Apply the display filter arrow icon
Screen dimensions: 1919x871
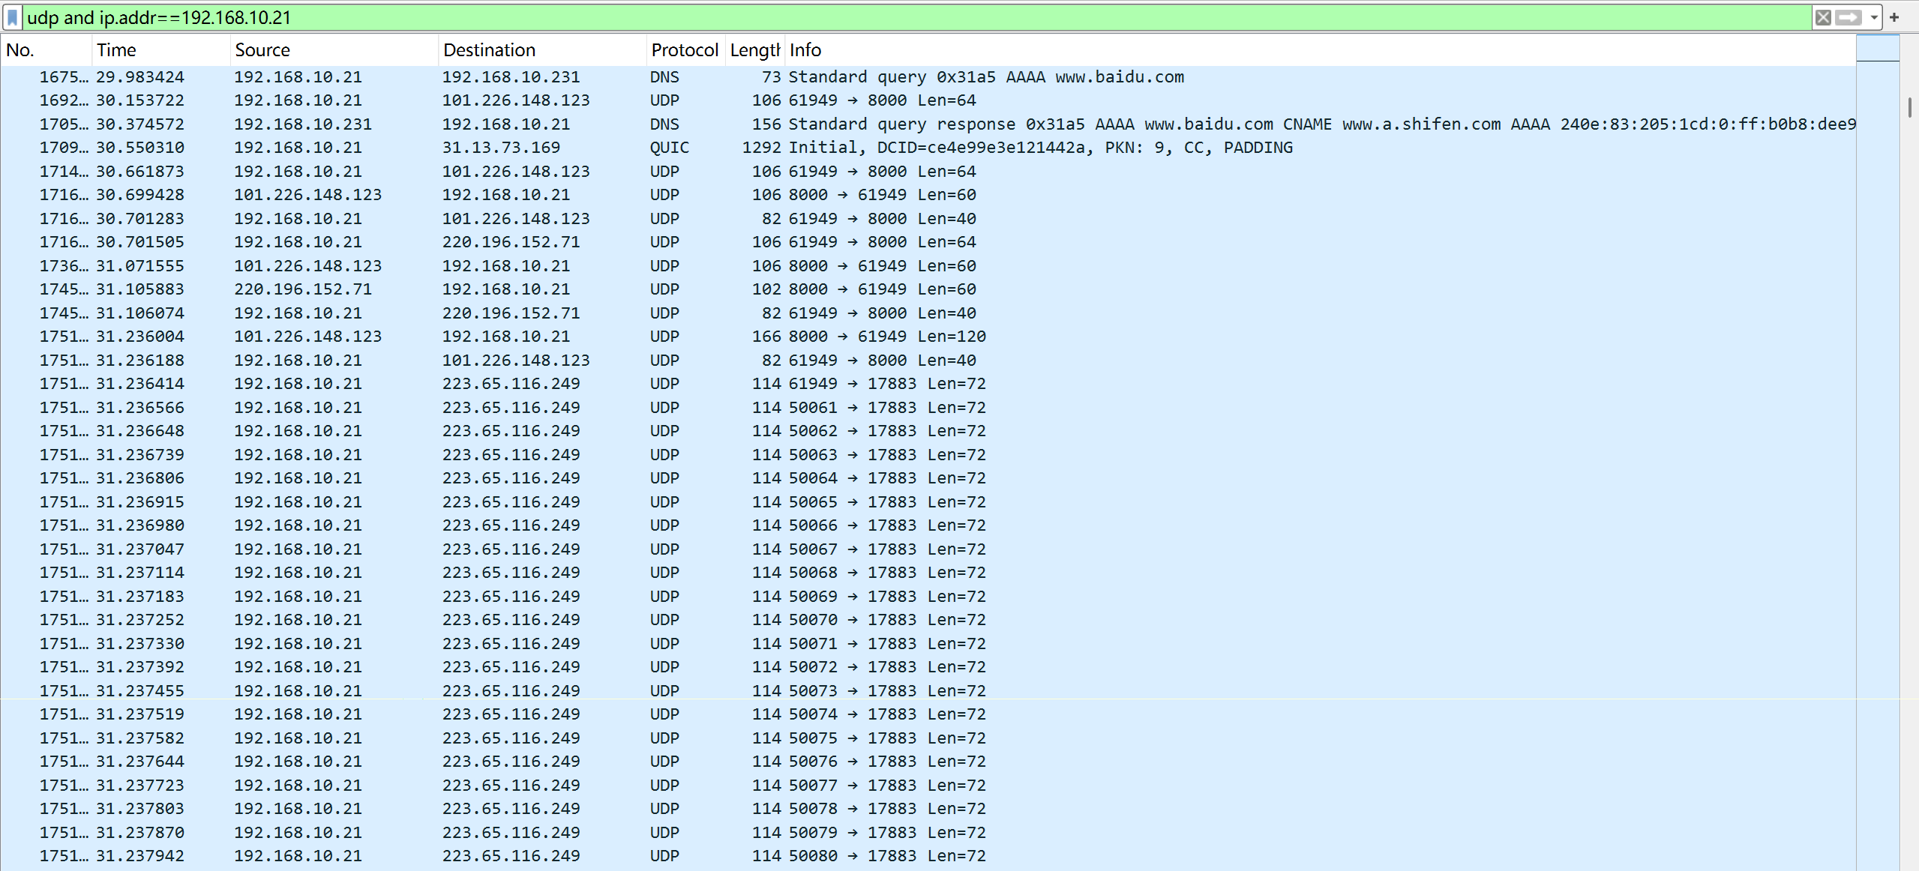pyautogui.click(x=1848, y=17)
